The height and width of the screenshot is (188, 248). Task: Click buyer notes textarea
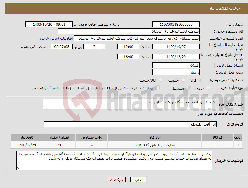pyautogui.click(x=114, y=160)
